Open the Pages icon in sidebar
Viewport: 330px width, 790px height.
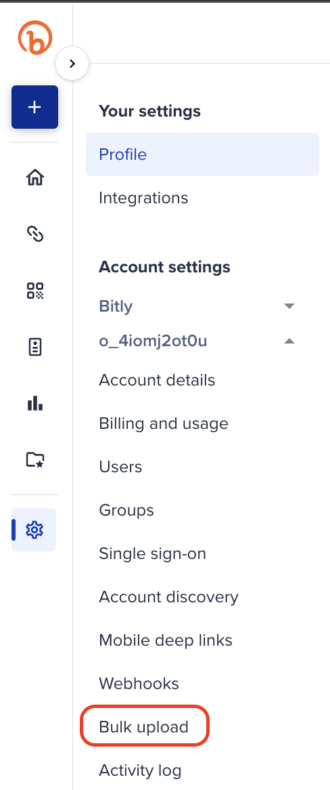click(35, 347)
